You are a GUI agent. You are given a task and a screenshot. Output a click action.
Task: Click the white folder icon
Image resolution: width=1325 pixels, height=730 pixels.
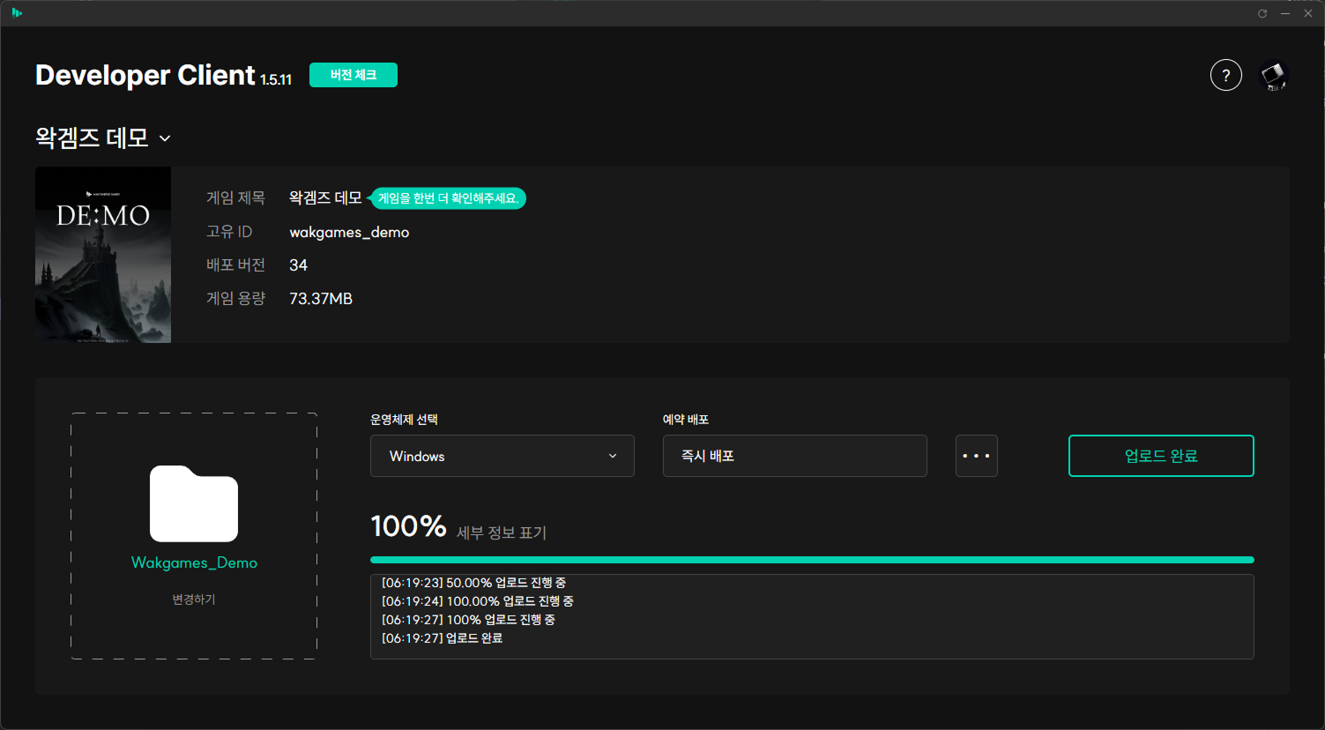coord(194,503)
